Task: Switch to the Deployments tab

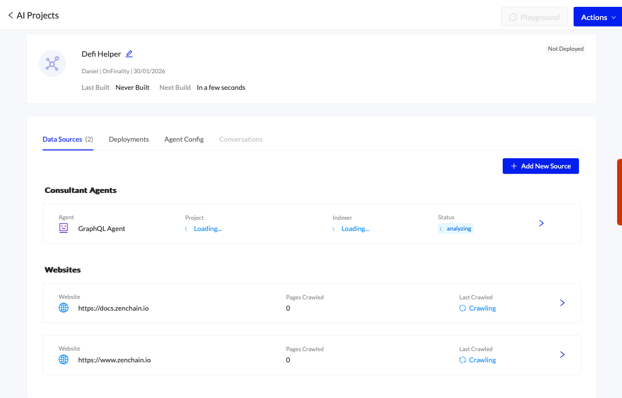Action: [x=129, y=139]
